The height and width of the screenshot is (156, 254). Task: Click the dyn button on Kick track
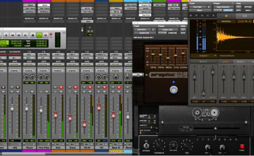click(x=58, y=144)
